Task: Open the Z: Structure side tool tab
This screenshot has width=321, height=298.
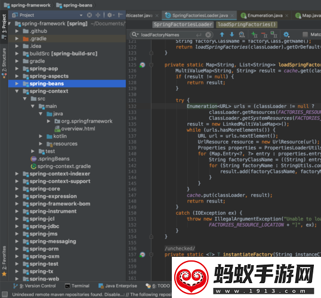Action: point(4,63)
